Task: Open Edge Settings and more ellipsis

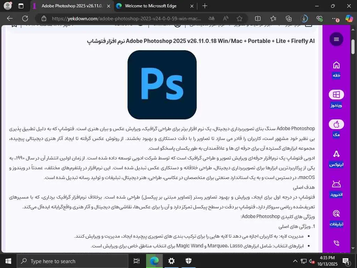Action: 335,19
